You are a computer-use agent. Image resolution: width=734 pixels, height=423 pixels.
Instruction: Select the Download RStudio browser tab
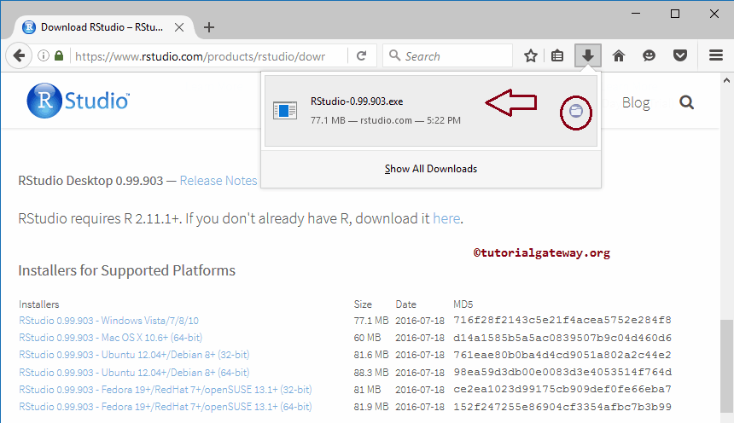click(102, 27)
